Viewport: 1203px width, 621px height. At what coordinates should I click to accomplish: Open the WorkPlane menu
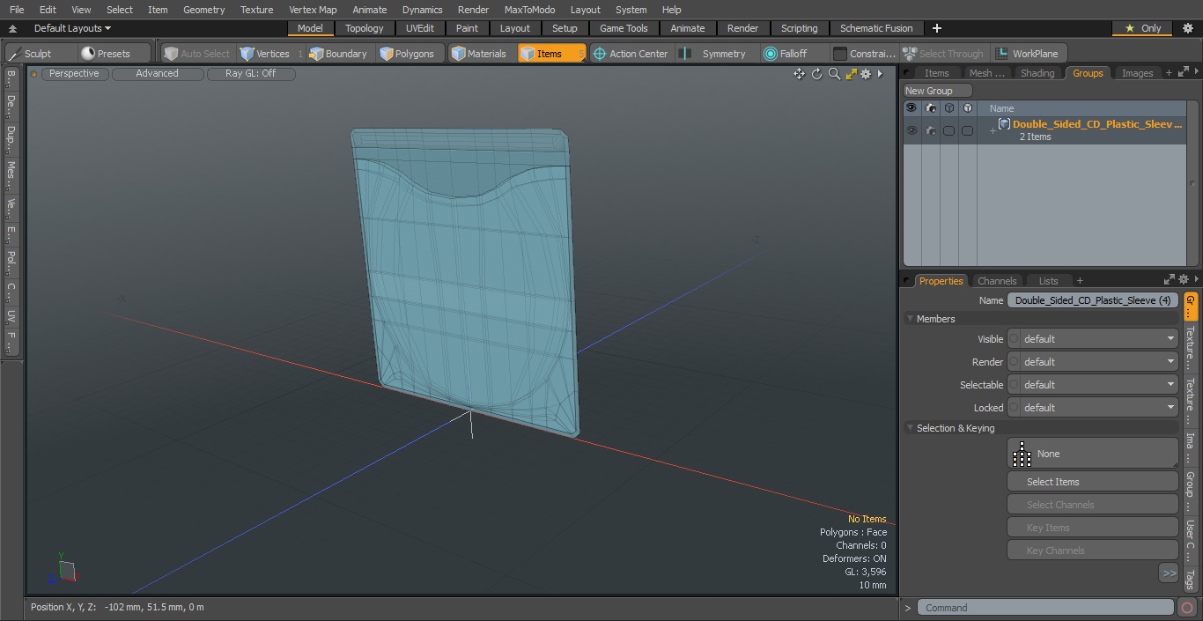click(1028, 54)
